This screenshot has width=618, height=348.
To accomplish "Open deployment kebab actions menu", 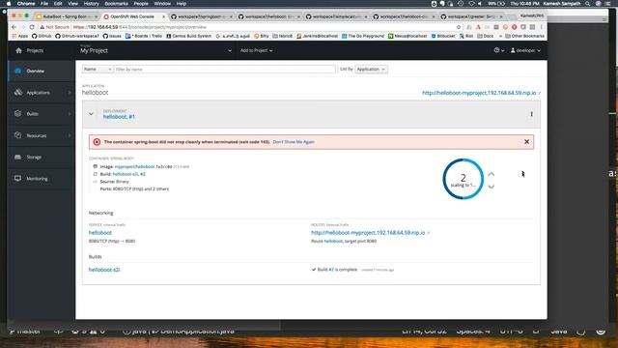I will pos(531,114).
